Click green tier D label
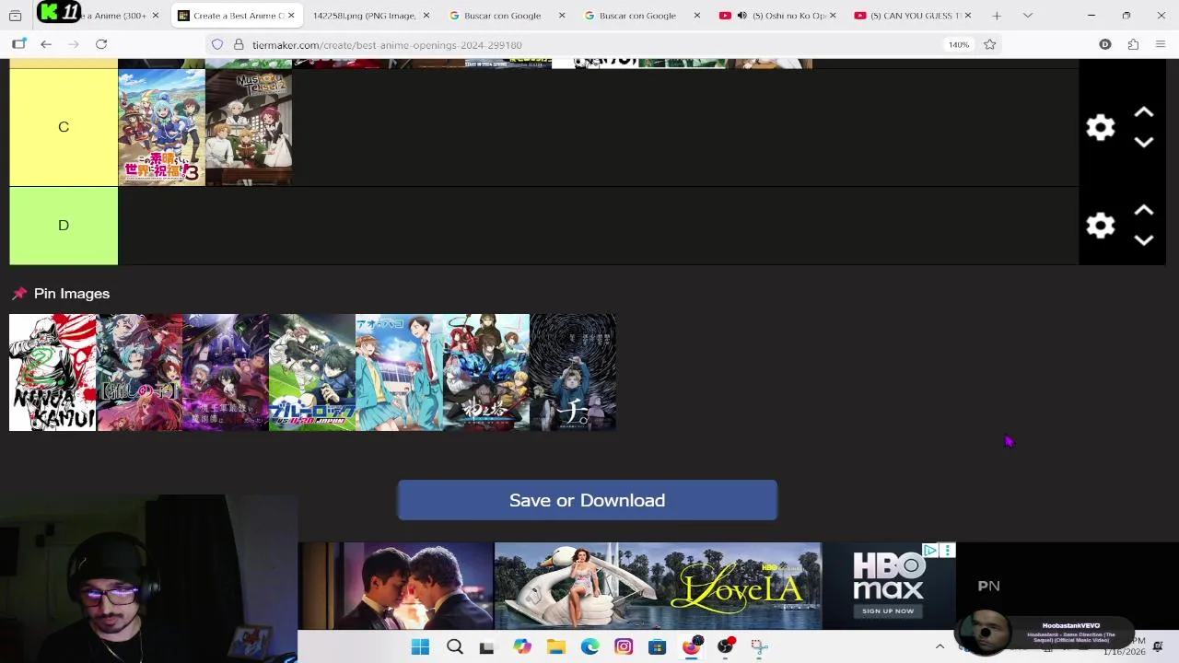The image size is (1179, 663). coord(64,226)
